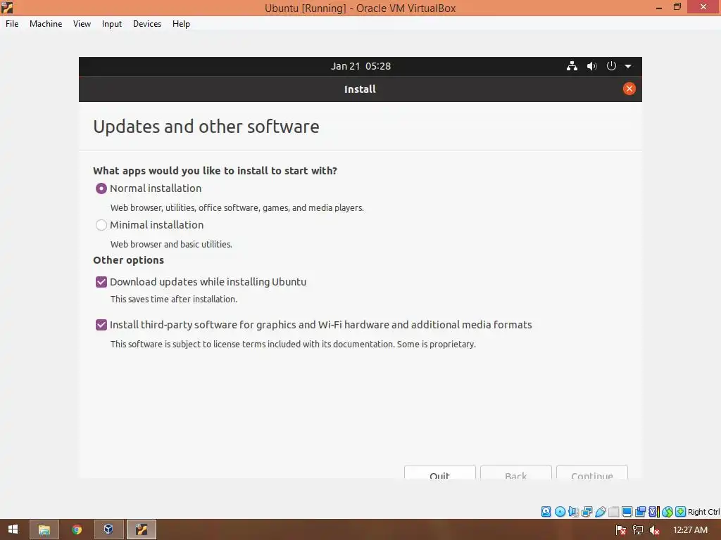Open the View menu
The width and height of the screenshot is (721, 540).
[82, 24]
